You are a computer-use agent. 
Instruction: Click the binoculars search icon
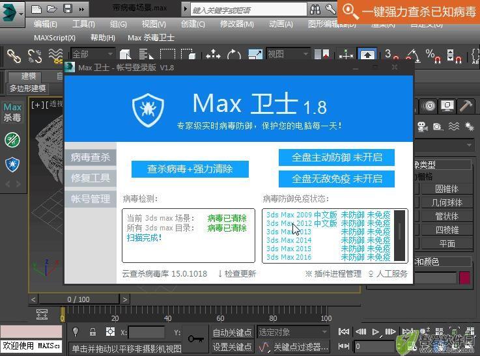[x=315, y=10]
